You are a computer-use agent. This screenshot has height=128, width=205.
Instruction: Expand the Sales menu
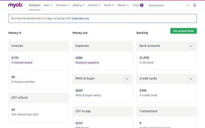tap(48, 5)
